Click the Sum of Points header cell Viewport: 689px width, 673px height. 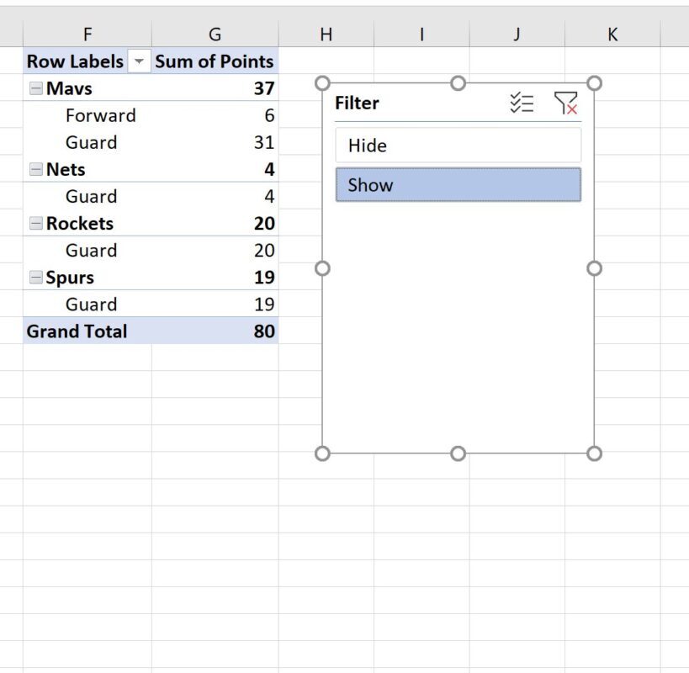coord(215,61)
